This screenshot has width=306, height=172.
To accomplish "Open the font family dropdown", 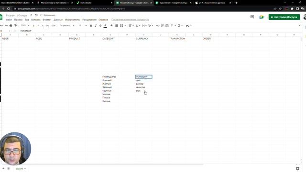I will [67, 25].
